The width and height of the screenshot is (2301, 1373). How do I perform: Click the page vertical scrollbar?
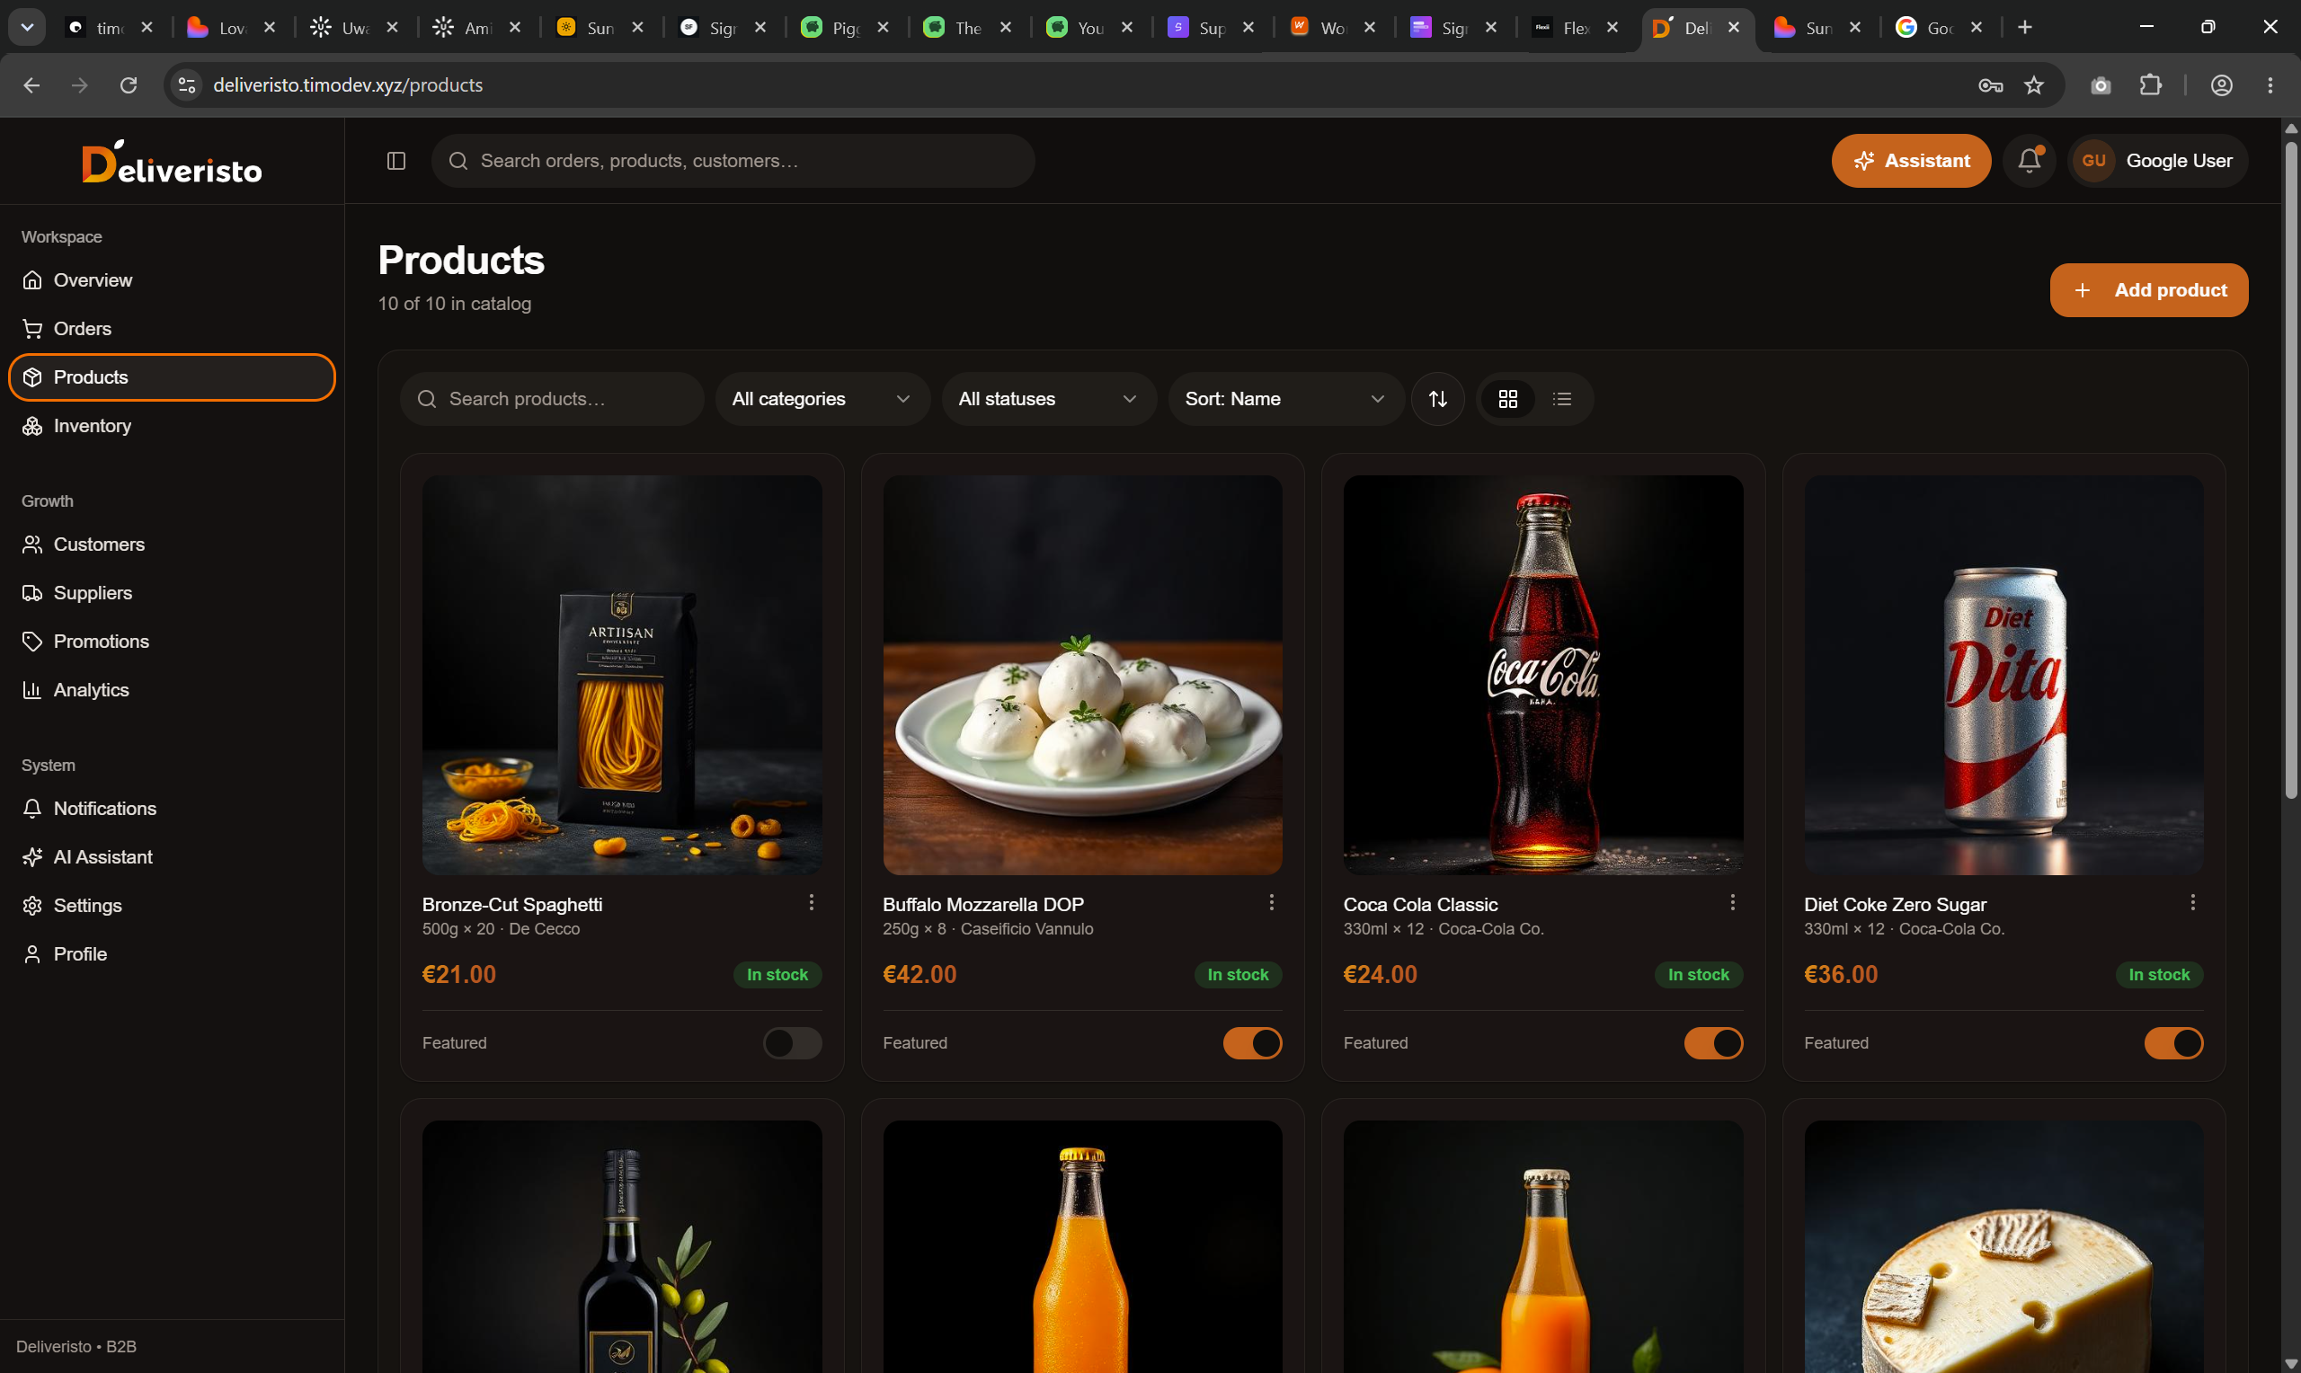[x=2291, y=468]
